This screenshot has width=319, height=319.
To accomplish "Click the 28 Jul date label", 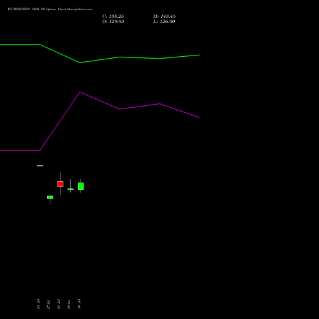I will pyautogui.click(x=59, y=304).
